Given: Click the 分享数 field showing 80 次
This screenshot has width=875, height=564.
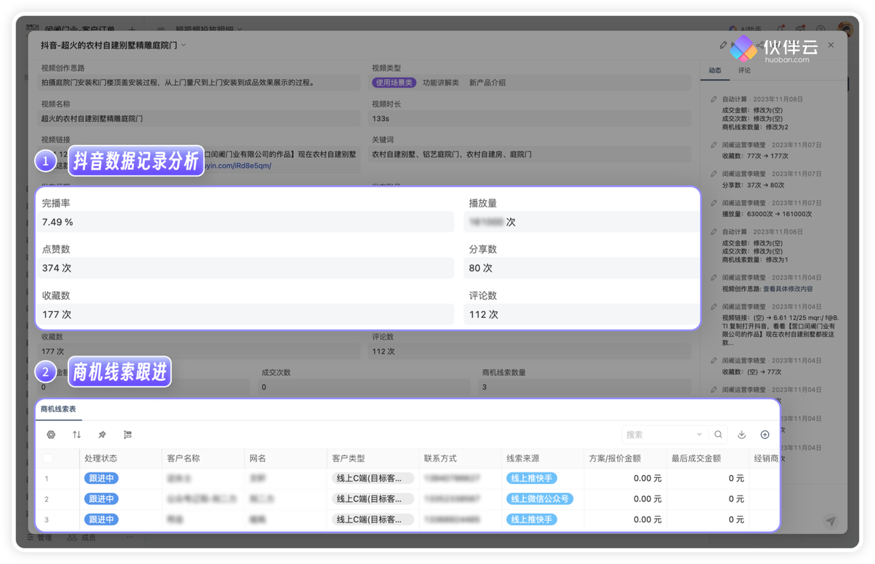Looking at the screenshot, I should 581,268.
